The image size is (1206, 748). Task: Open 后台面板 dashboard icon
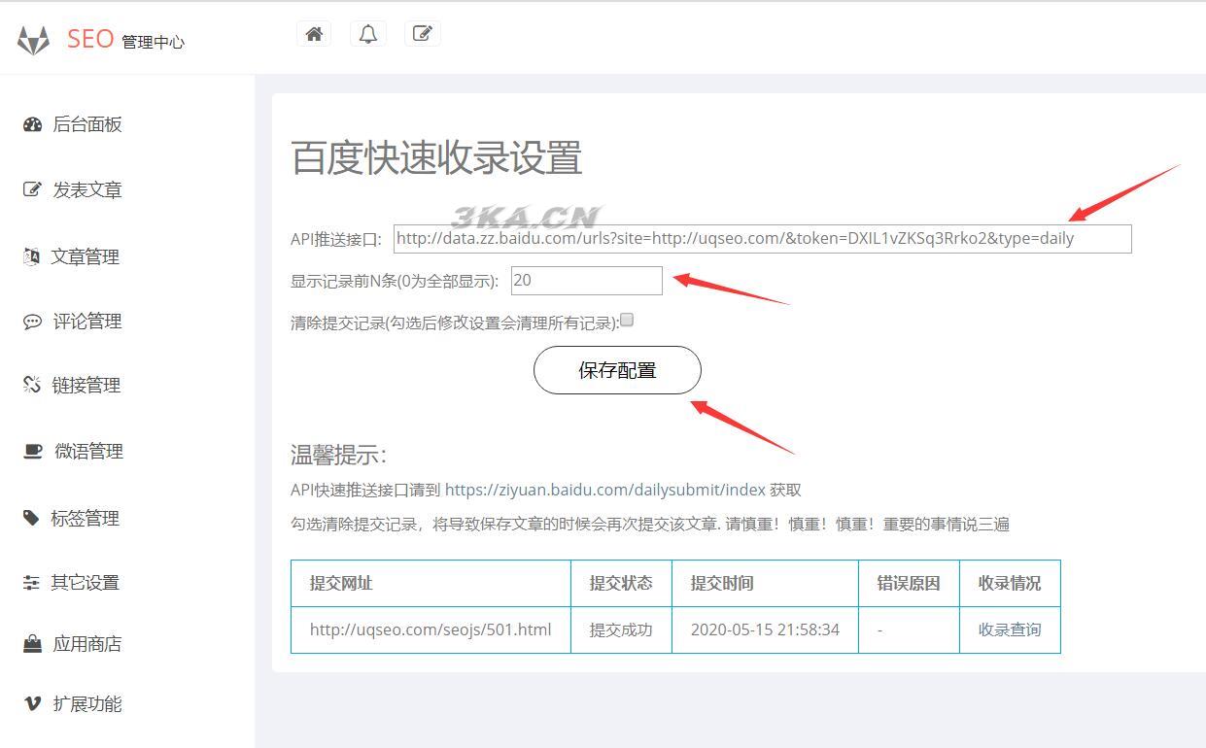(30, 123)
